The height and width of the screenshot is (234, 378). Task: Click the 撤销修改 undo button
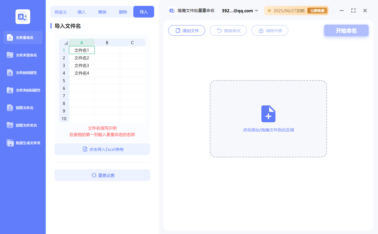[228, 30]
